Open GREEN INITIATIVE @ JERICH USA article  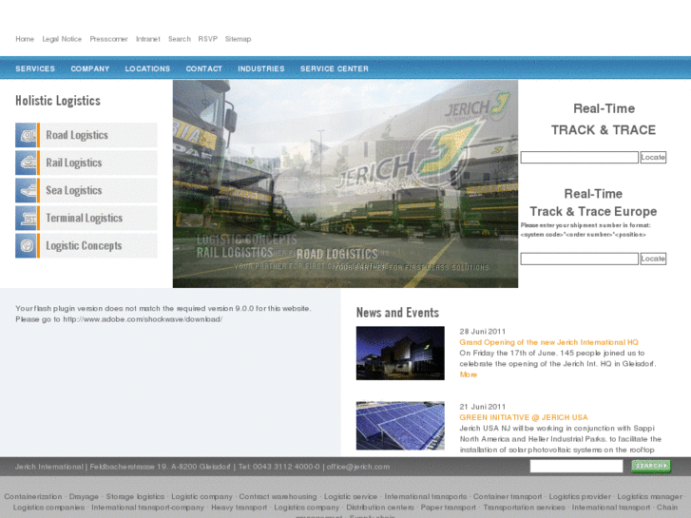pyautogui.click(x=524, y=417)
